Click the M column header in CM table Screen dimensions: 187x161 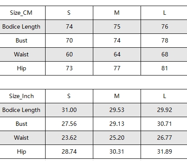[117, 13]
